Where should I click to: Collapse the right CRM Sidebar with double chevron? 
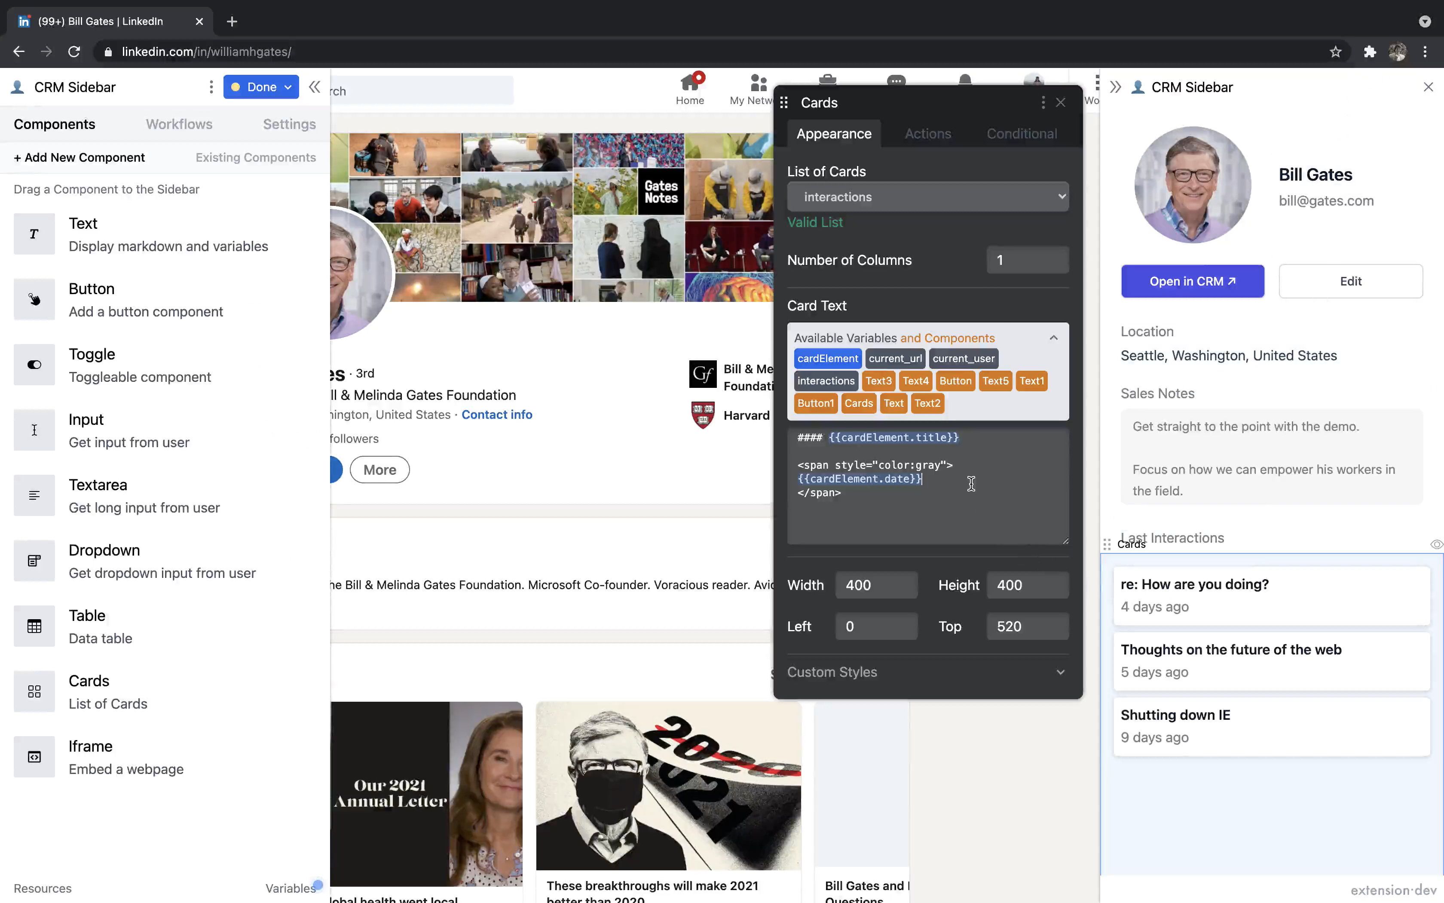tap(1115, 87)
